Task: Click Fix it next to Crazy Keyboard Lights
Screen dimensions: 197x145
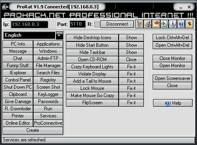Action: [131, 67]
